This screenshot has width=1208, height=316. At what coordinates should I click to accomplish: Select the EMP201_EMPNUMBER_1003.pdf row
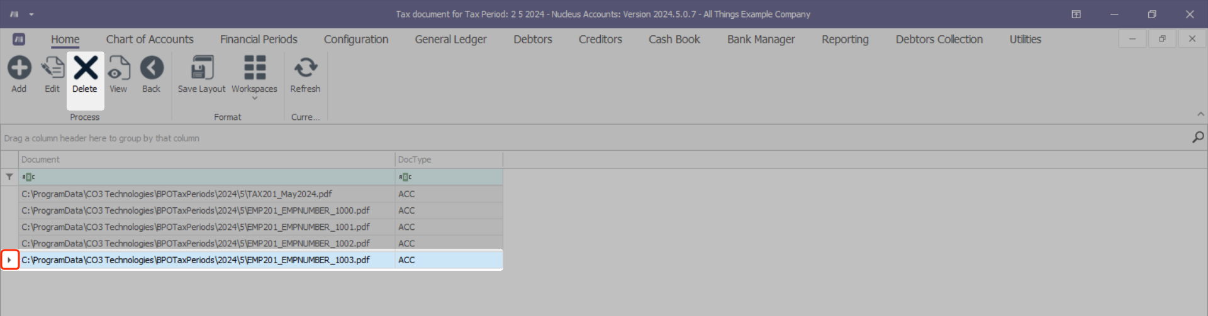pyautogui.click(x=260, y=259)
